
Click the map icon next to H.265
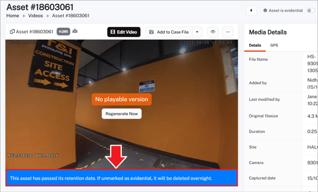pyautogui.click(x=75, y=32)
